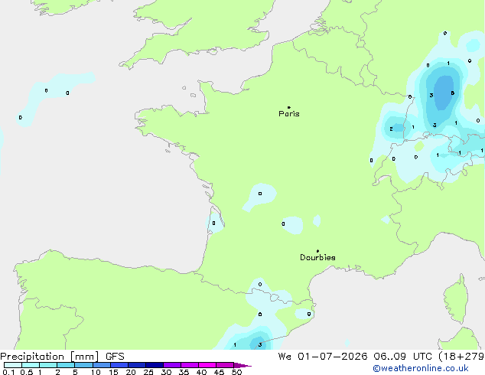Viewport: 485px width, 375px height.
Task: Pick the 20–25 mm legend swatch
Action: (x=136, y=365)
